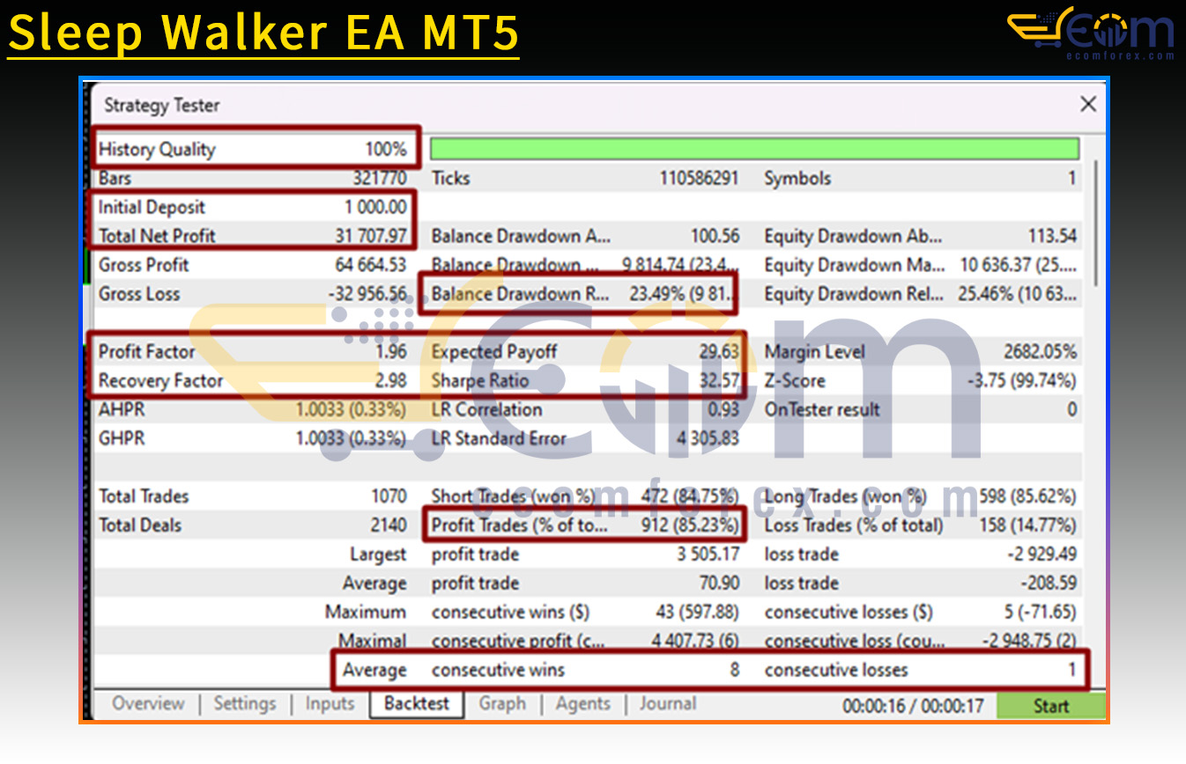Click the average loss trade value -208.59

(x=1049, y=584)
